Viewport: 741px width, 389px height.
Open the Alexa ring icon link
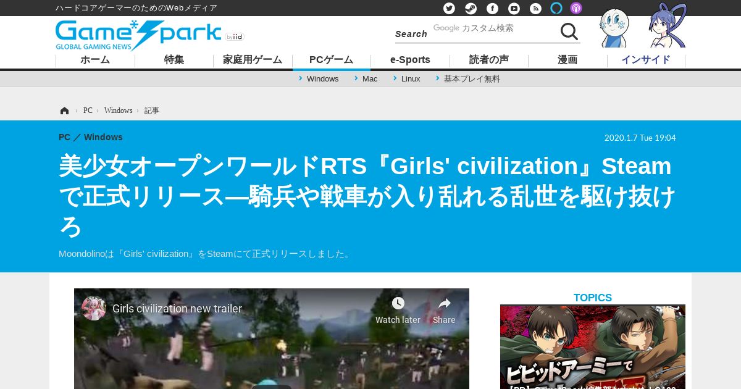click(556, 8)
